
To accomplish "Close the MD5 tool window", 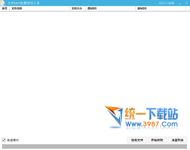I will pyautogui.click(x=187, y=3).
